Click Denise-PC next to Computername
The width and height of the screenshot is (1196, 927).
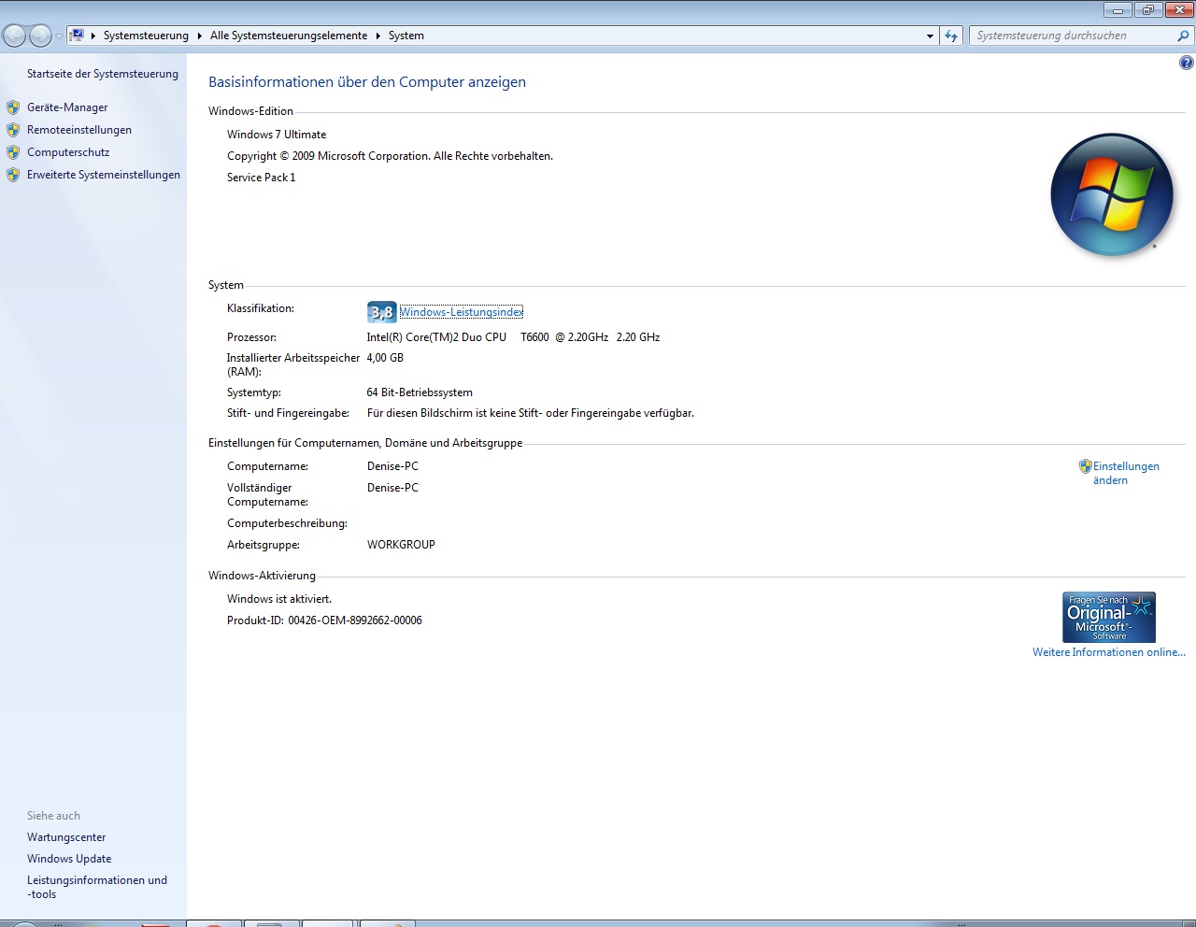pyautogui.click(x=392, y=466)
